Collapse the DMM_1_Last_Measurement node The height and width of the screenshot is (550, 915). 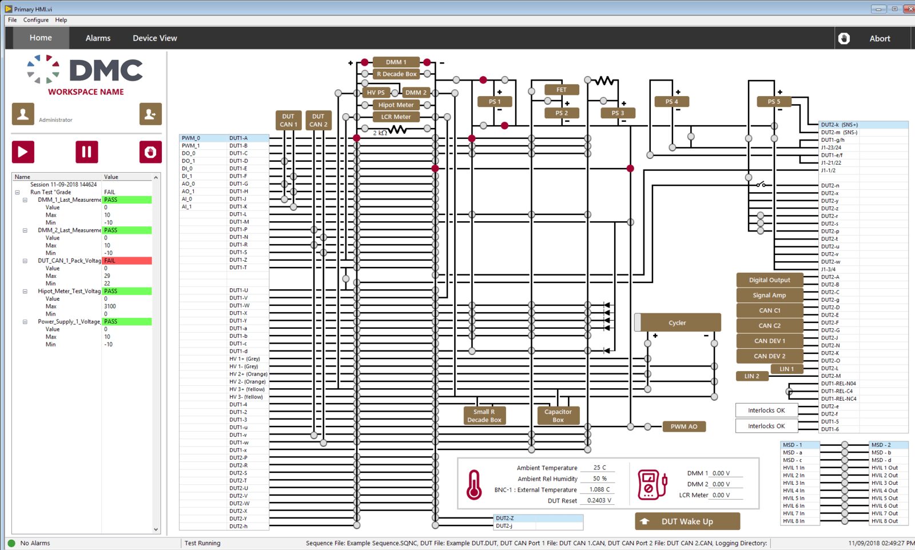pyautogui.click(x=25, y=200)
